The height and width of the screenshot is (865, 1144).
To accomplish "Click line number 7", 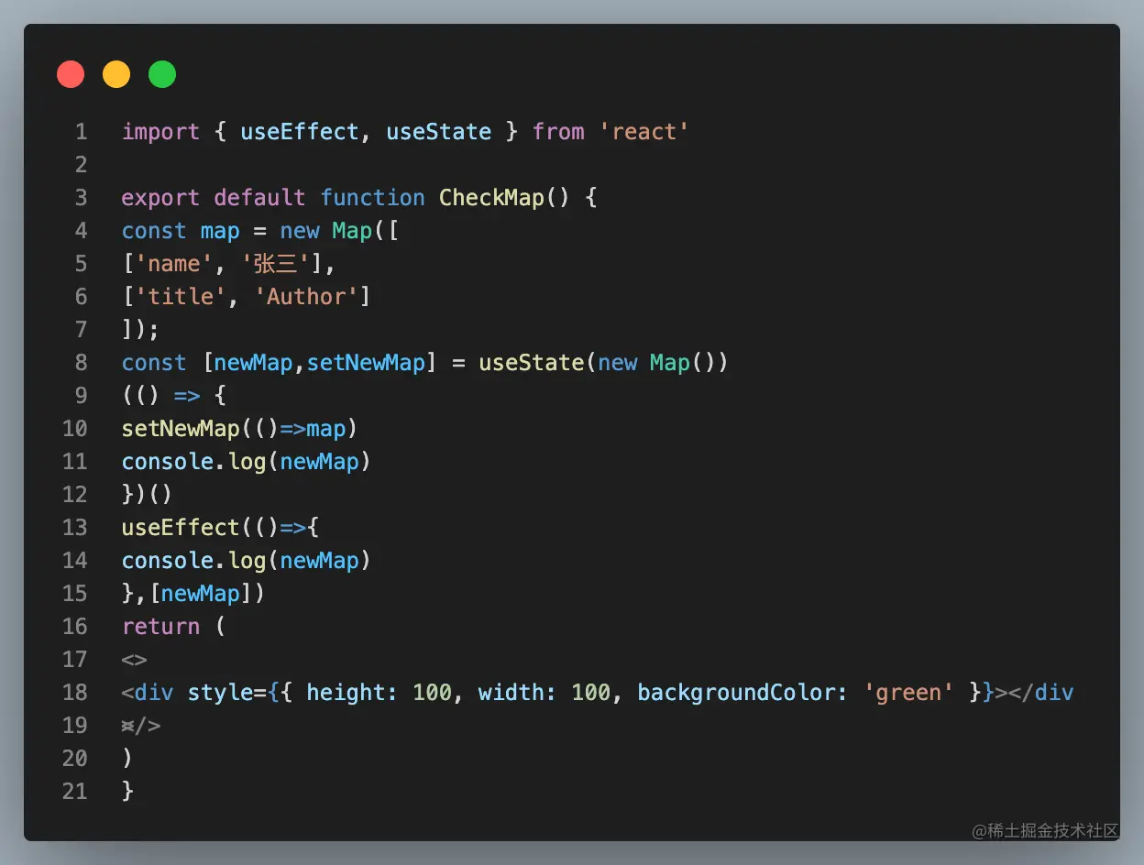I will point(81,330).
